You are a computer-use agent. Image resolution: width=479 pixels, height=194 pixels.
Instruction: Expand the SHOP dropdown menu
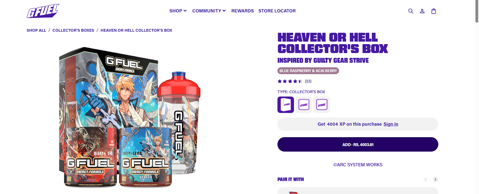click(178, 11)
